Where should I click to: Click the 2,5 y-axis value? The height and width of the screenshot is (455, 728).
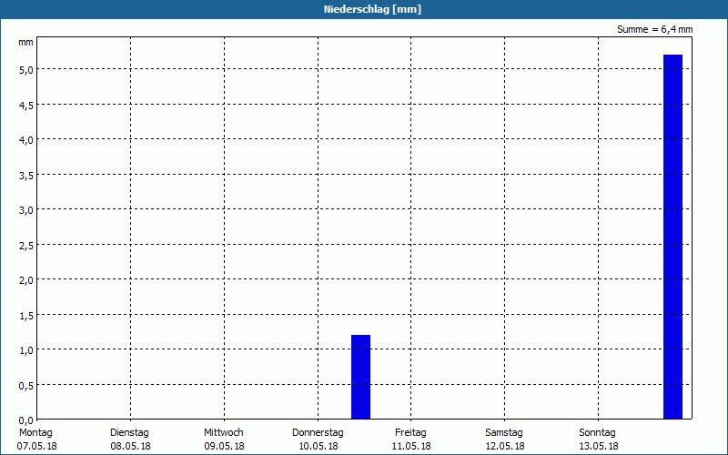[26, 246]
